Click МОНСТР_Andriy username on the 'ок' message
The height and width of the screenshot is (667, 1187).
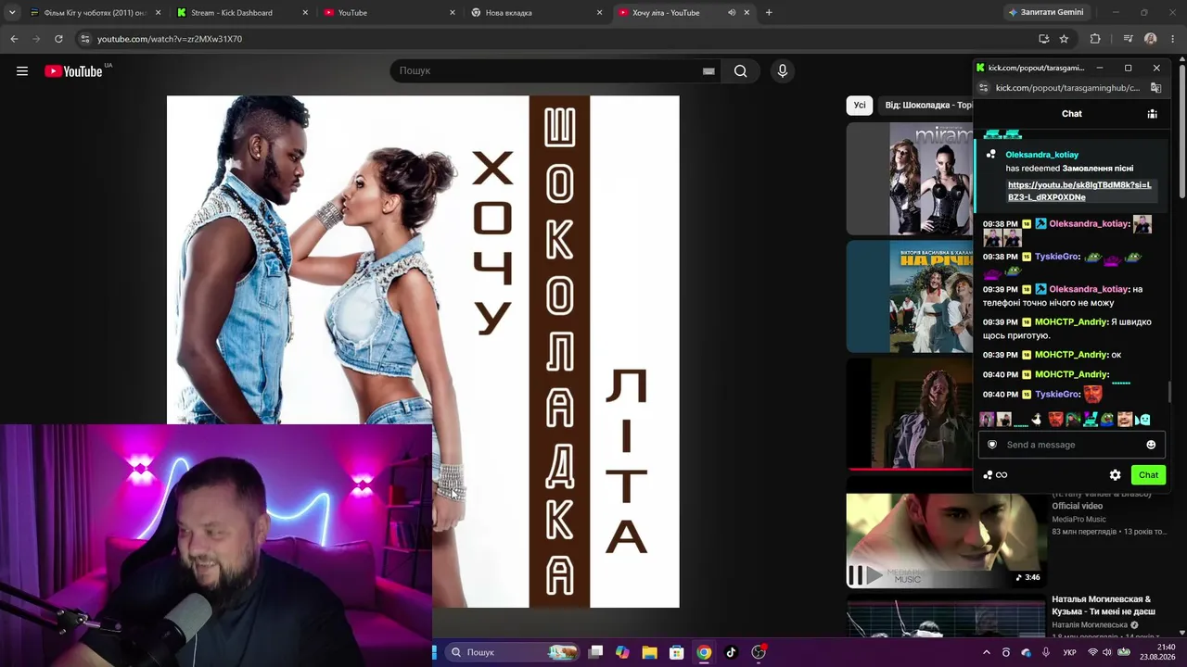1071,355
